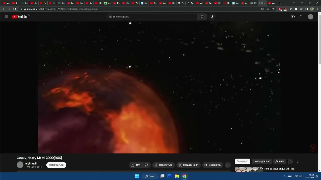Show next filter chips with arrow
Image resolution: width=321 pixels, height=180 pixels.
coord(298,161)
